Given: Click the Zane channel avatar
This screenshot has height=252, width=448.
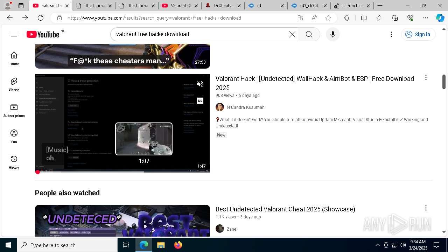Looking at the screenshot, I should pos(220,229).
